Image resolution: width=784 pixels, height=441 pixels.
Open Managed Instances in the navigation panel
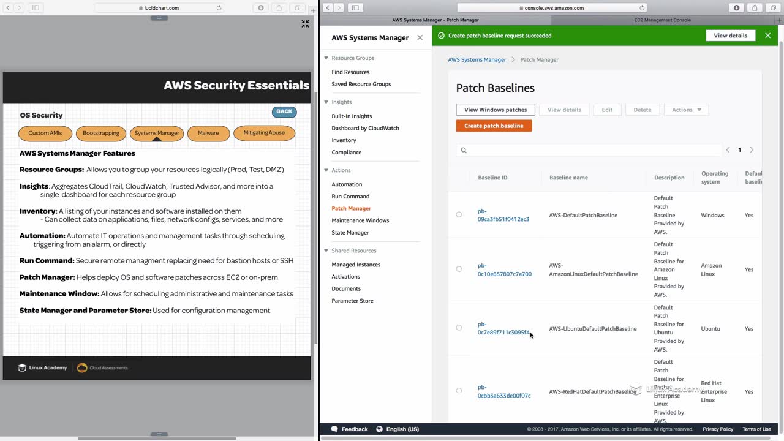coord(356,265)
